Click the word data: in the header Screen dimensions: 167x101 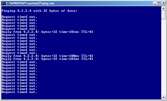coord(72,11)
